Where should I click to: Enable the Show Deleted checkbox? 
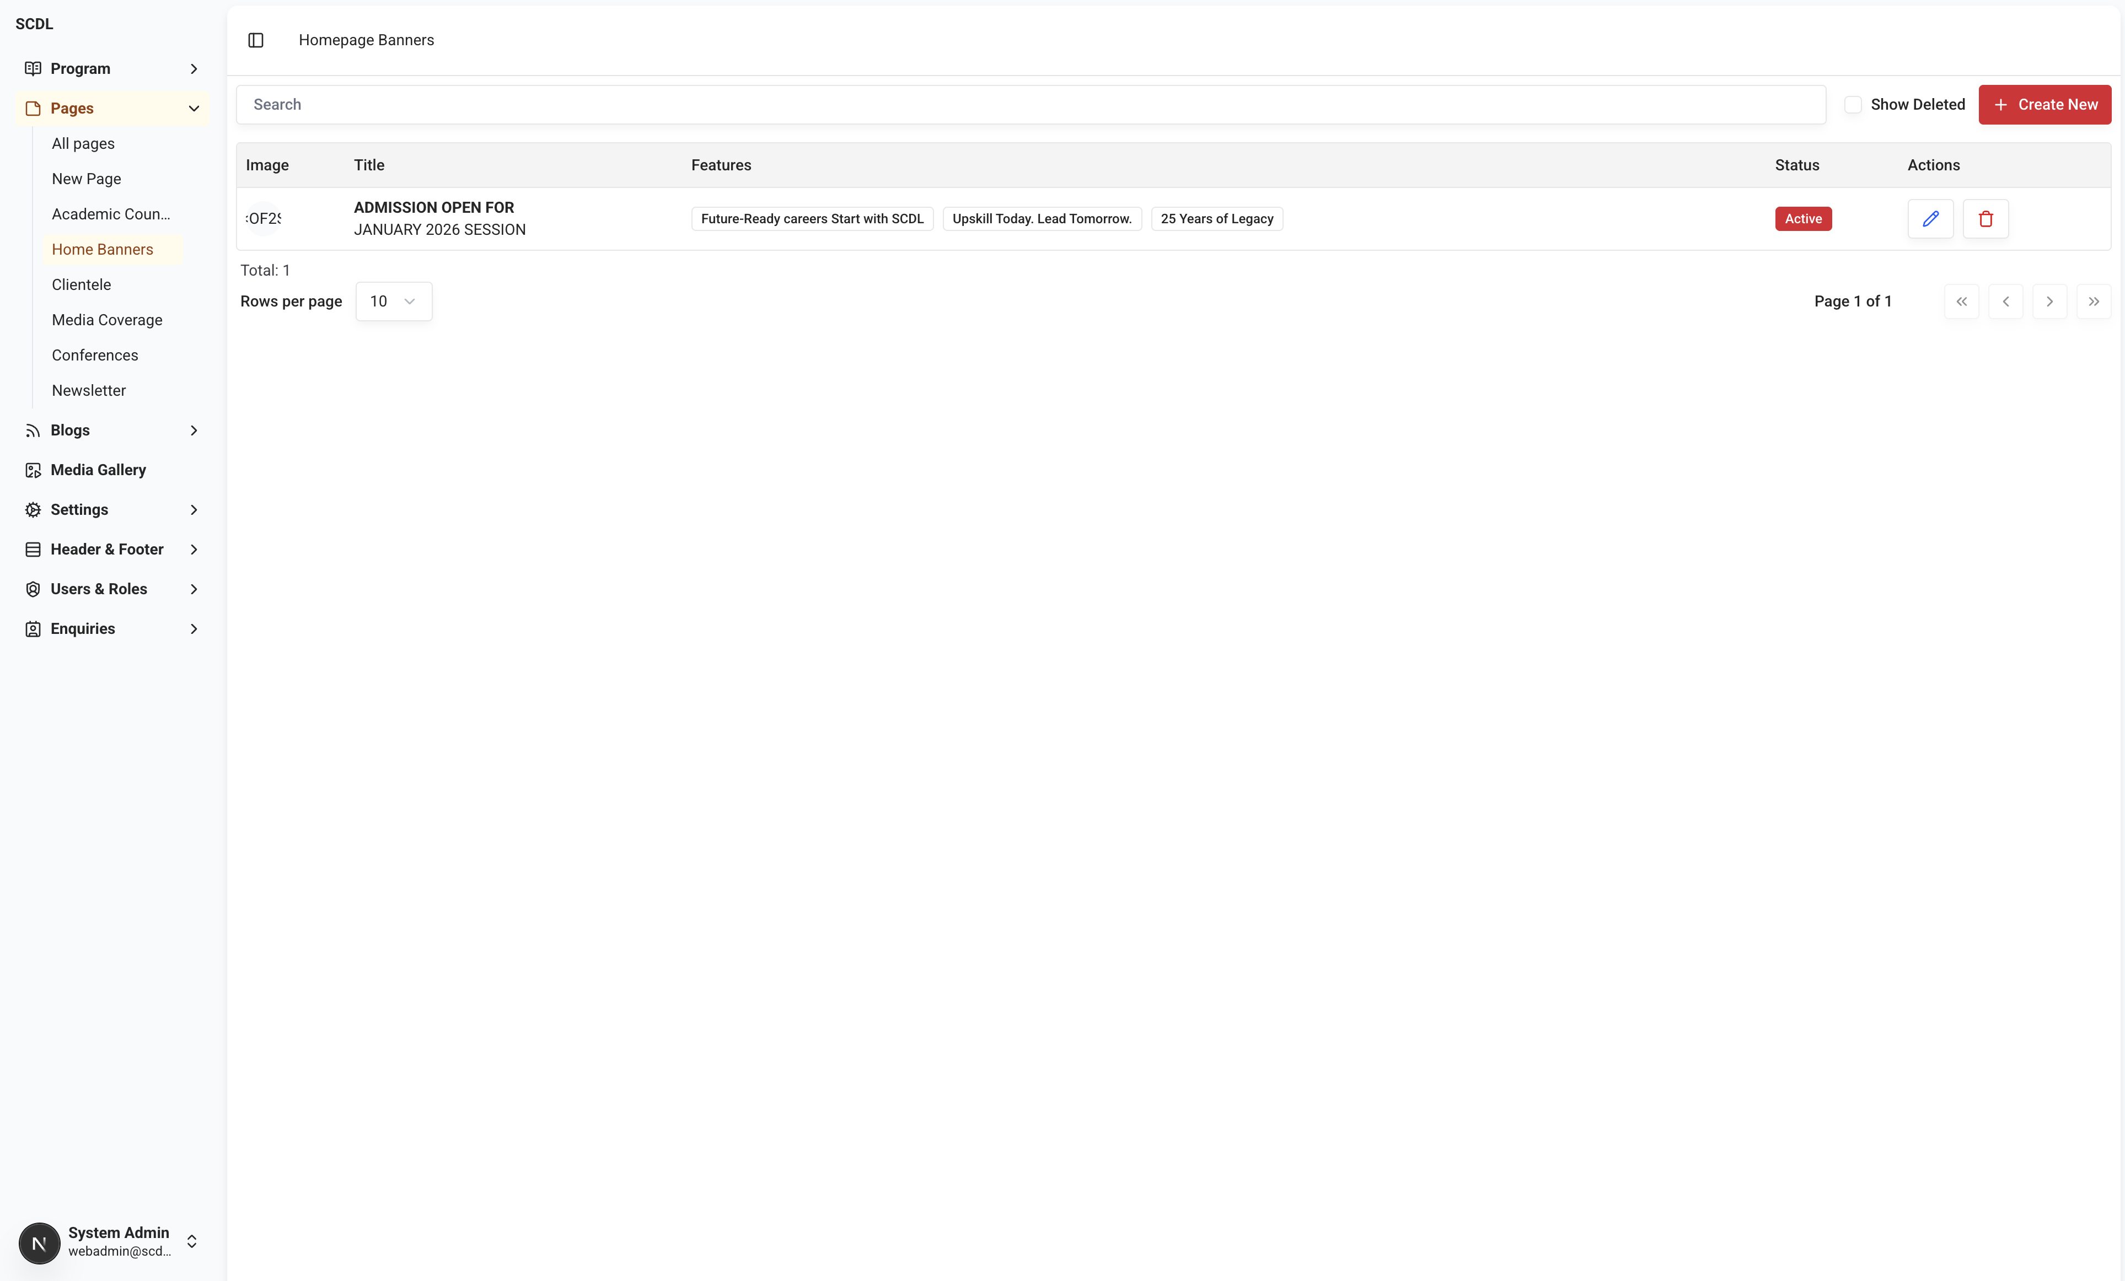click(x=1853, y=105)
